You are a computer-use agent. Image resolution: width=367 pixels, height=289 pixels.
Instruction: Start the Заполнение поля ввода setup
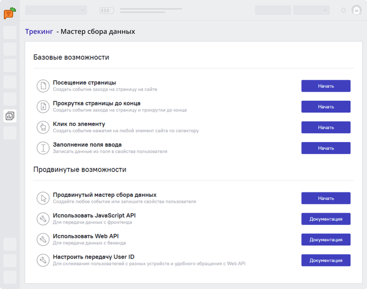pos(326,148)
